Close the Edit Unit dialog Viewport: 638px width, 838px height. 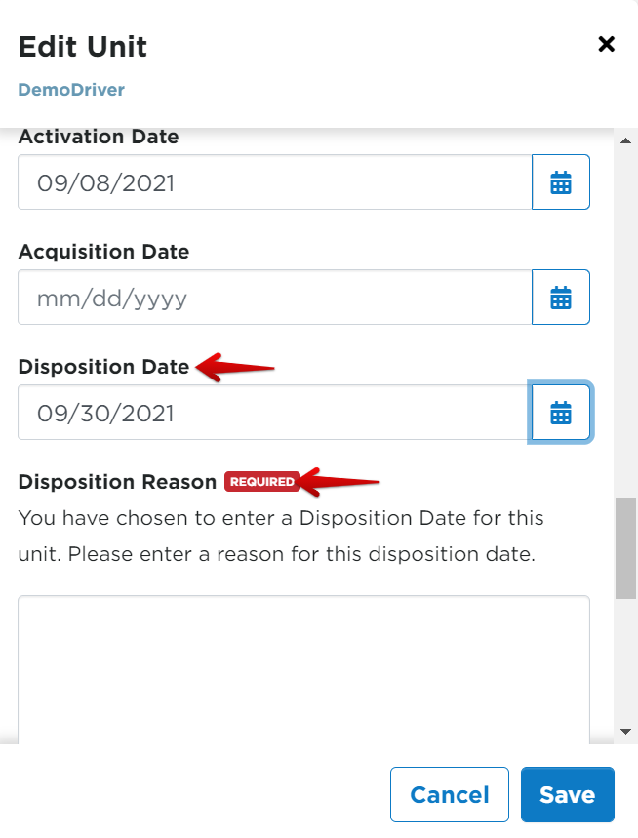606,44
